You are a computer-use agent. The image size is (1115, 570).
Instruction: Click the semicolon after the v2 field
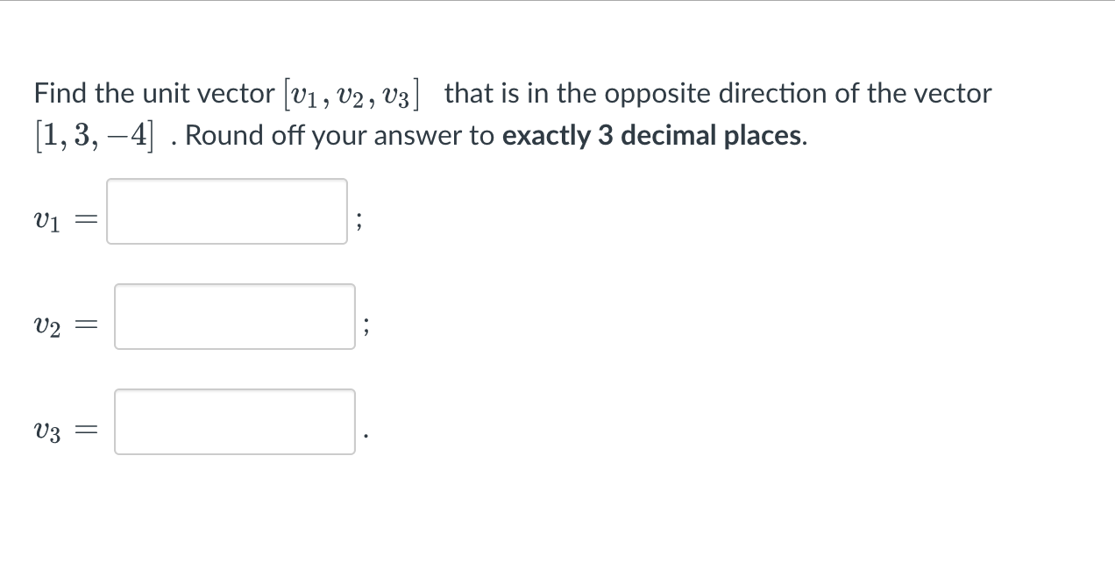(x=366, y=326)
